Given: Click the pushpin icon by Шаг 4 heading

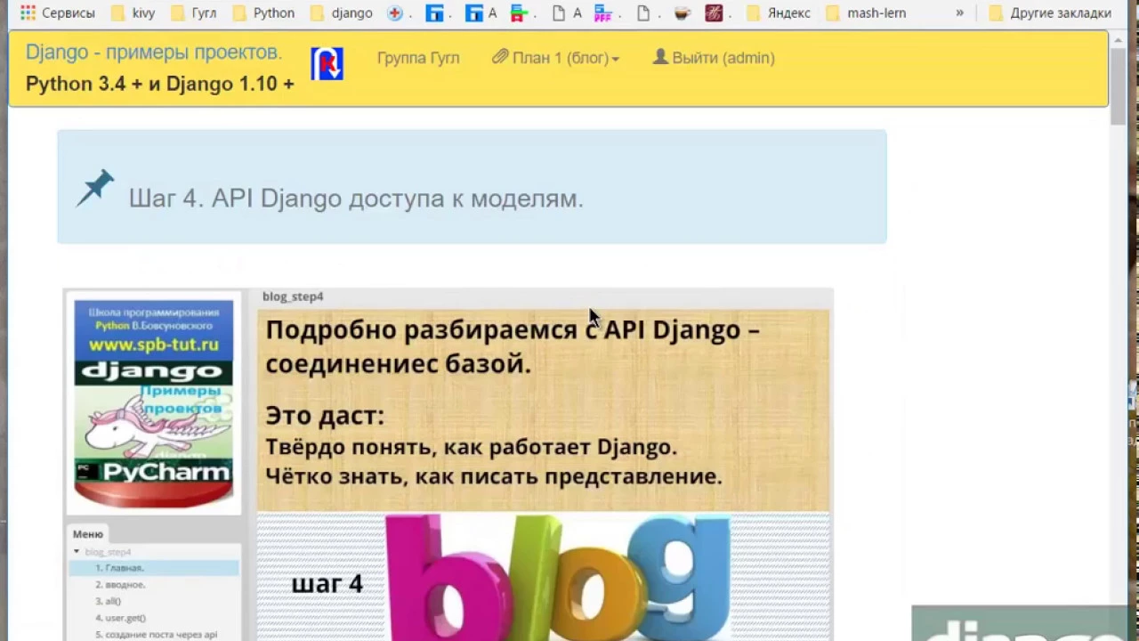Looking at the screenshot, I should (x=95, y=188).
